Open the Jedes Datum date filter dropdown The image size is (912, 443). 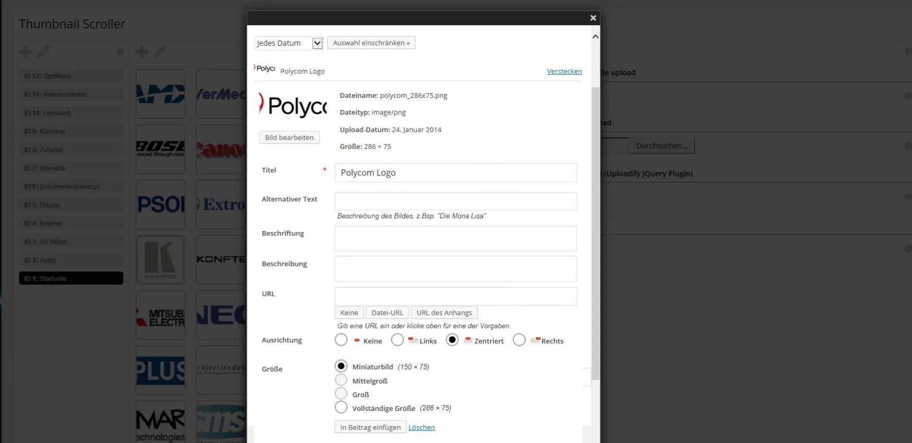tap(289, 43)
